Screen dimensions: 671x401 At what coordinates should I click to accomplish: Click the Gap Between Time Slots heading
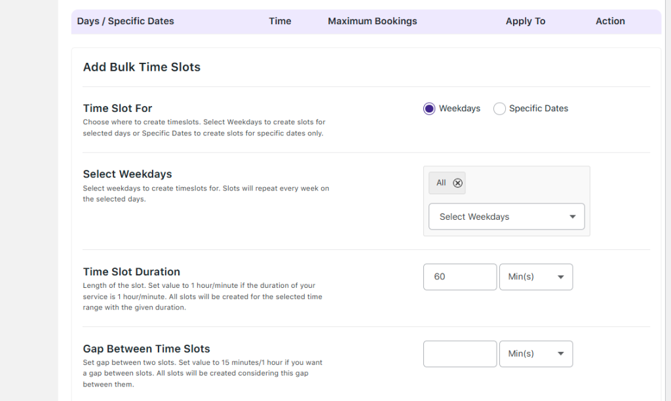[146, 349]
